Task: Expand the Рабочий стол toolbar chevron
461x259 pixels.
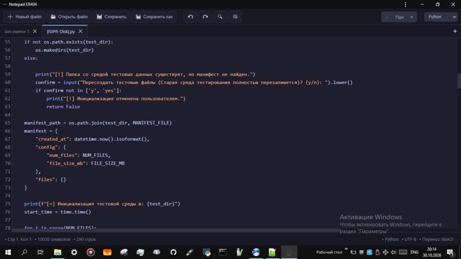Action: 346,249
